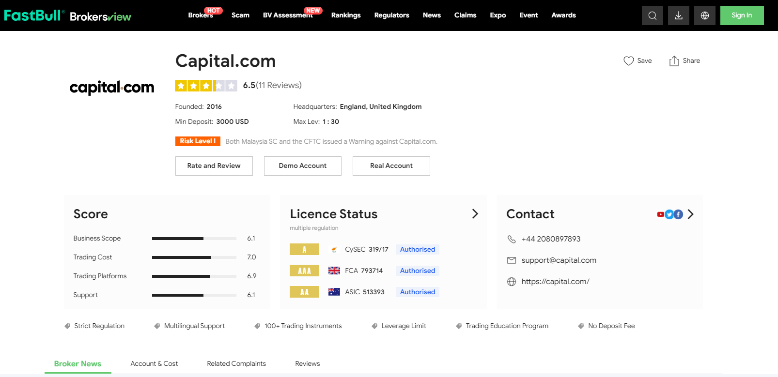
Task: Expand the Licence Status chevron arrow
Action: point(475,214)
